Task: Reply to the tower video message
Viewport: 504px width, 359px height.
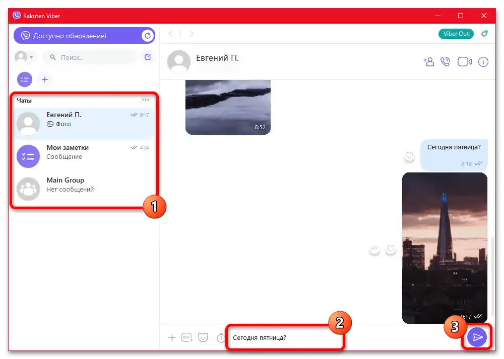Action: point(374,249)
